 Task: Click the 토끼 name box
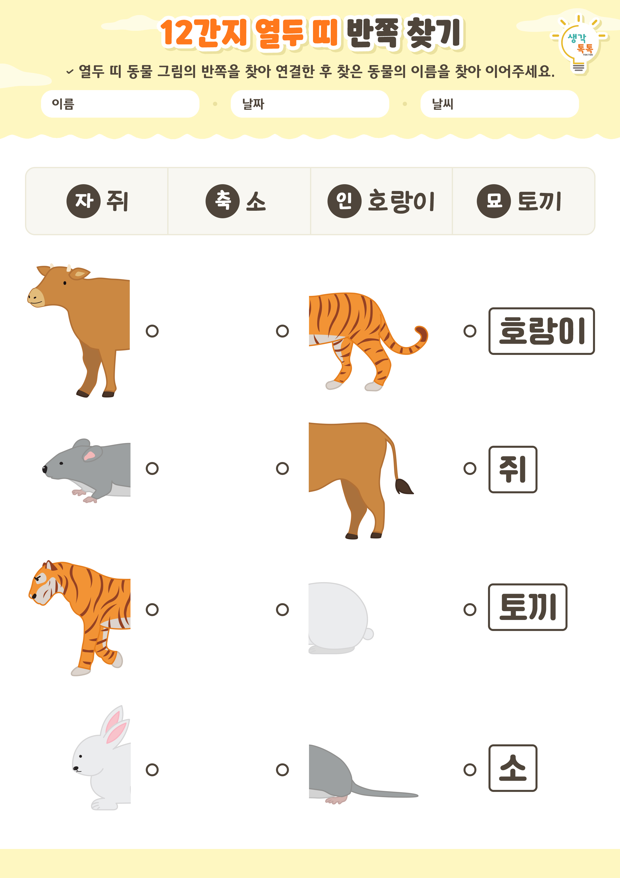(x=527, y=607)
